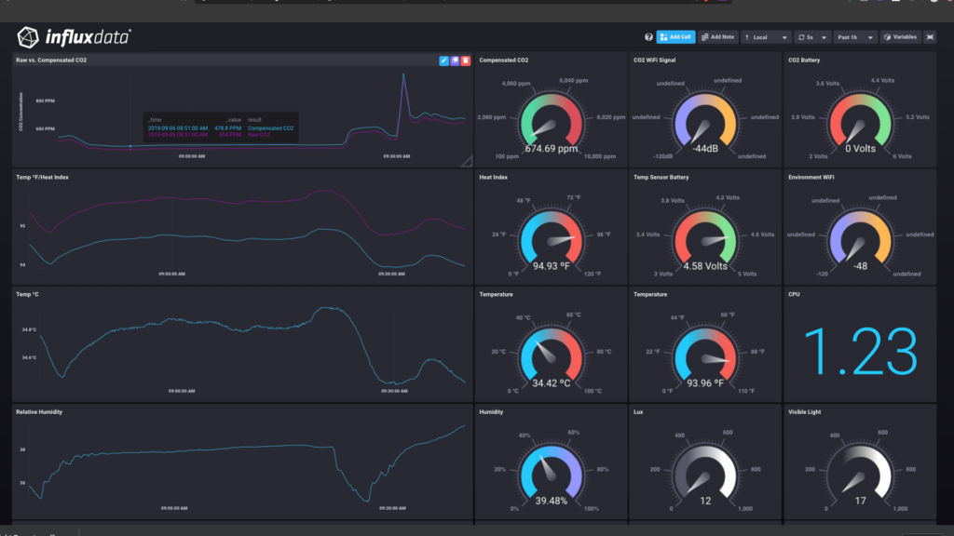Open the cell editor with the blue pencil icon
Viewport: 954px width, 536px height.
(444, 59)
